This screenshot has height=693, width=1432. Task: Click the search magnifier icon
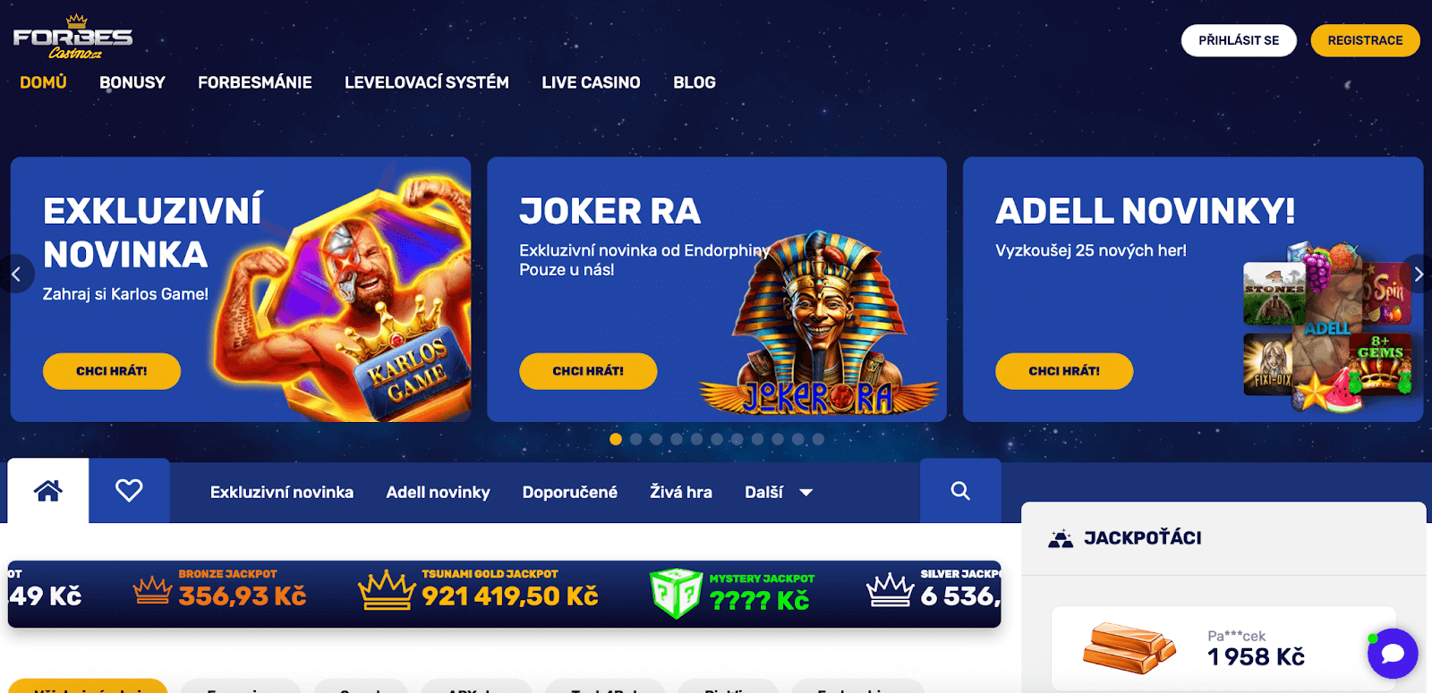pos(960,490)
